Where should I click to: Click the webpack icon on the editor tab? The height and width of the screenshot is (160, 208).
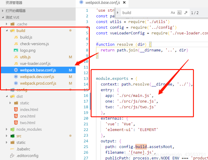click(81, 2)
